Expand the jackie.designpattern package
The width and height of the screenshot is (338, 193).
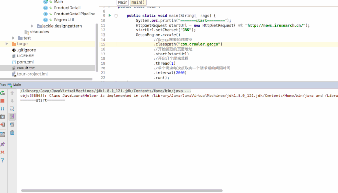32,26
